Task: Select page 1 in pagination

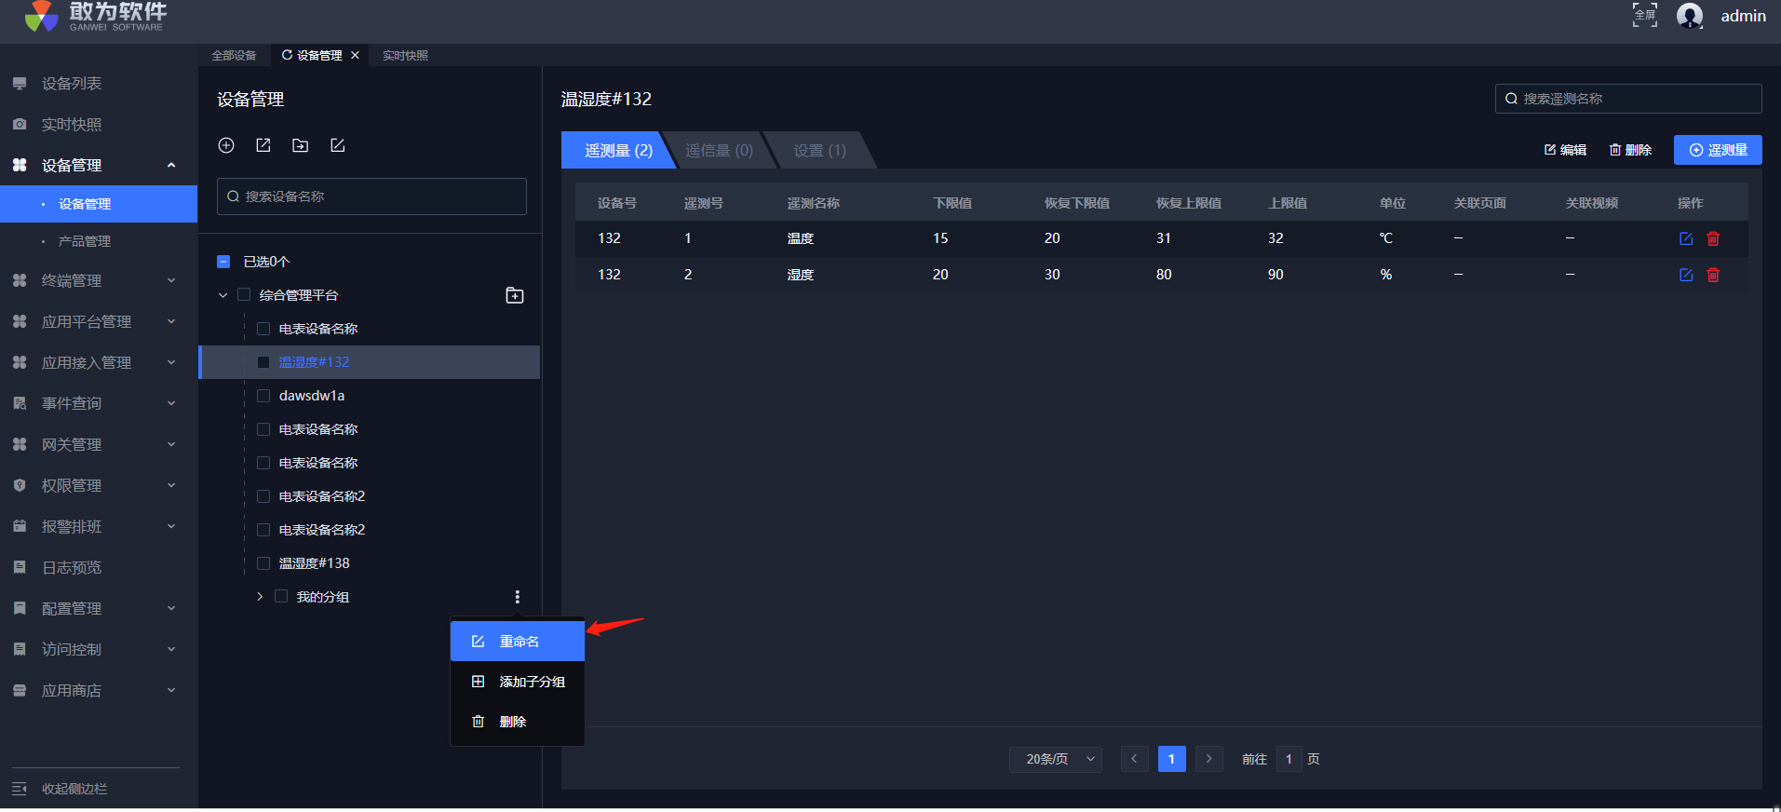Action: (1171, 759)
